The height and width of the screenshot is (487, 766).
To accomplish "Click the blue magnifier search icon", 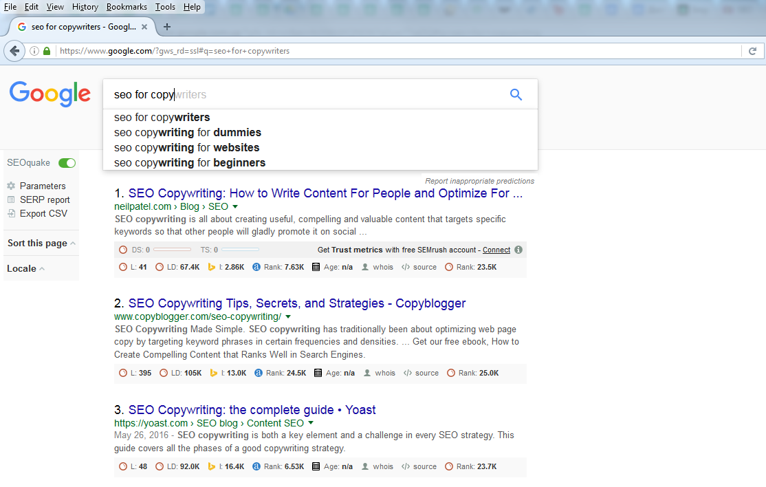I will click(516, 95).
